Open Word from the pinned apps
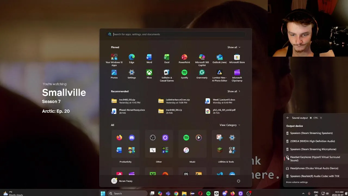This screenshot has height=196, width=348. pyautogui.click(x=149, y=59)
